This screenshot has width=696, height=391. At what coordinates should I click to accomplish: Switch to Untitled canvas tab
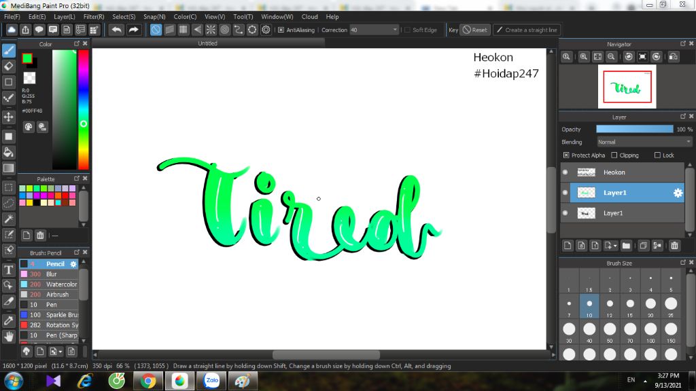208,43
